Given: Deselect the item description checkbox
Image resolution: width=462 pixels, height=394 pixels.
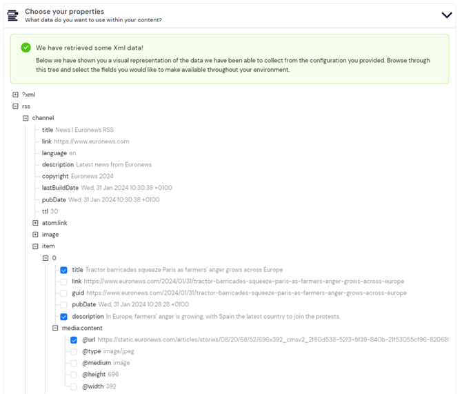Looking at the screenshot, I should pos(63,317).
